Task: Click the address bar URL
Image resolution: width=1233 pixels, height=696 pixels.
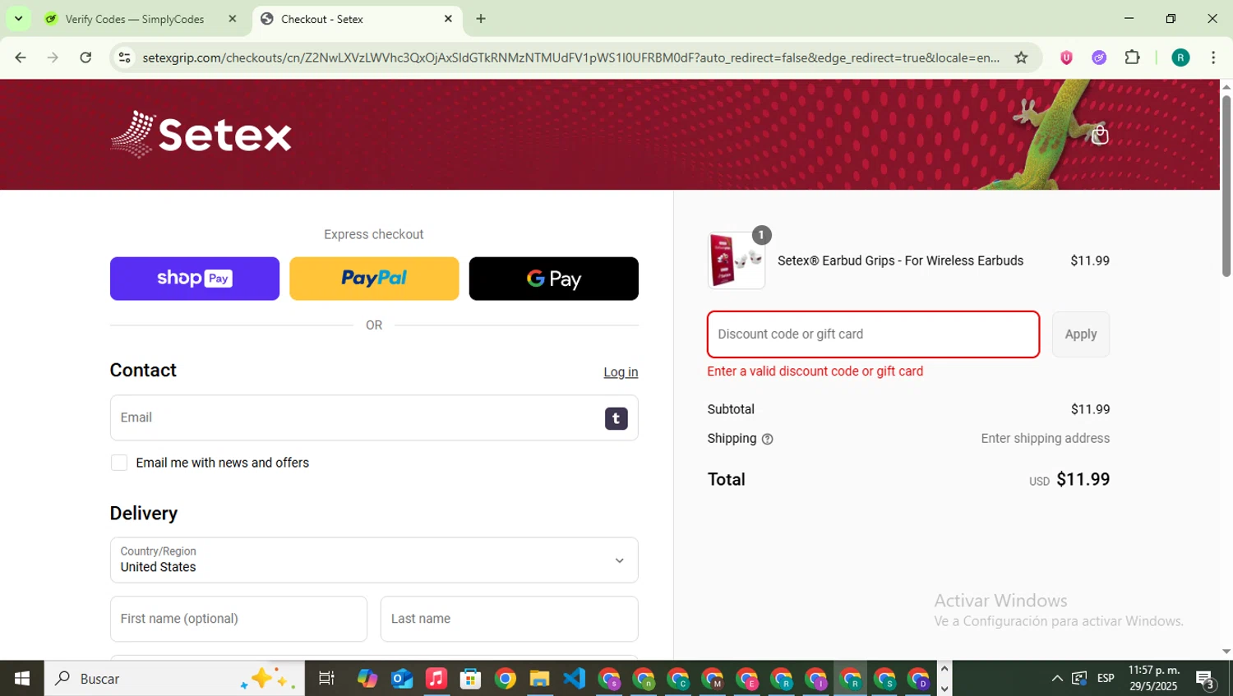Action: pyautogui.click(x=570, y=58)
